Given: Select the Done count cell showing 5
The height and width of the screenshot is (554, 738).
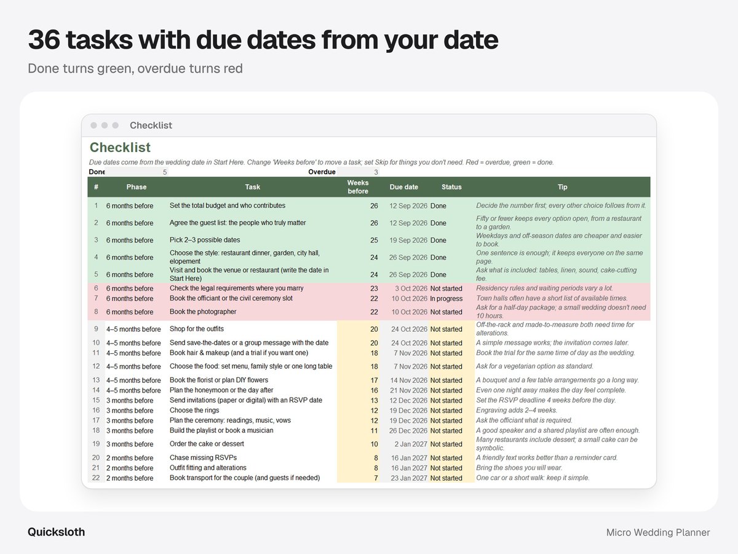Looking at the screenshot, I should click(137, 172).
